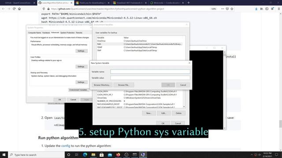This screenshot has height=158, width=282.
Task: Open Mail app from taskbar
Action: click(x=110, y=155)
